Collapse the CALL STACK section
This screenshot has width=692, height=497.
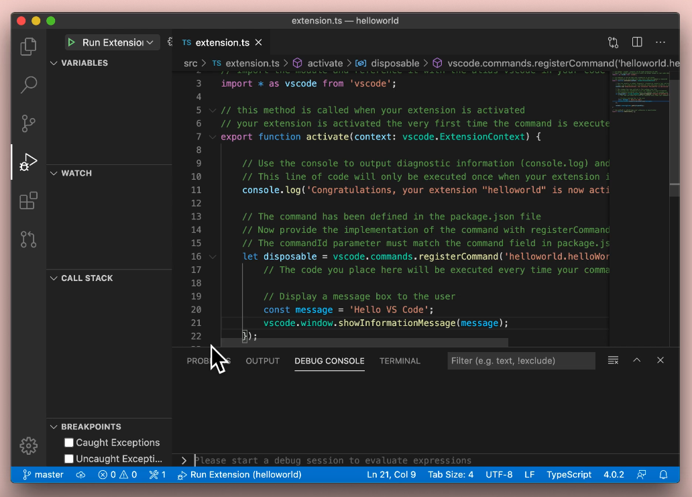click(54, 278)
